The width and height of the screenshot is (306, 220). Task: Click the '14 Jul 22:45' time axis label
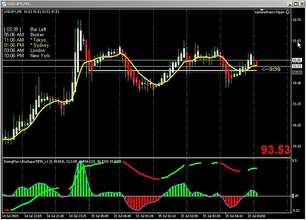55,216
